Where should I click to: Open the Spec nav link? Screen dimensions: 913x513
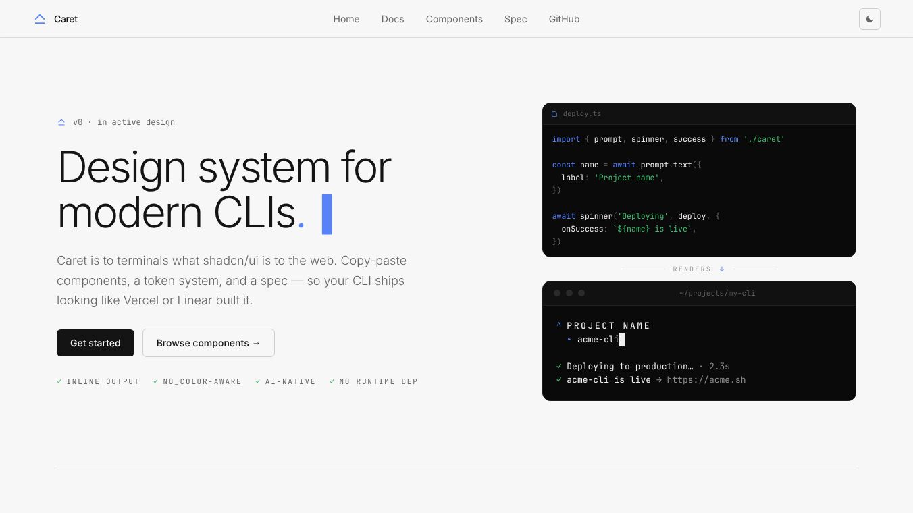coord(516,19)
